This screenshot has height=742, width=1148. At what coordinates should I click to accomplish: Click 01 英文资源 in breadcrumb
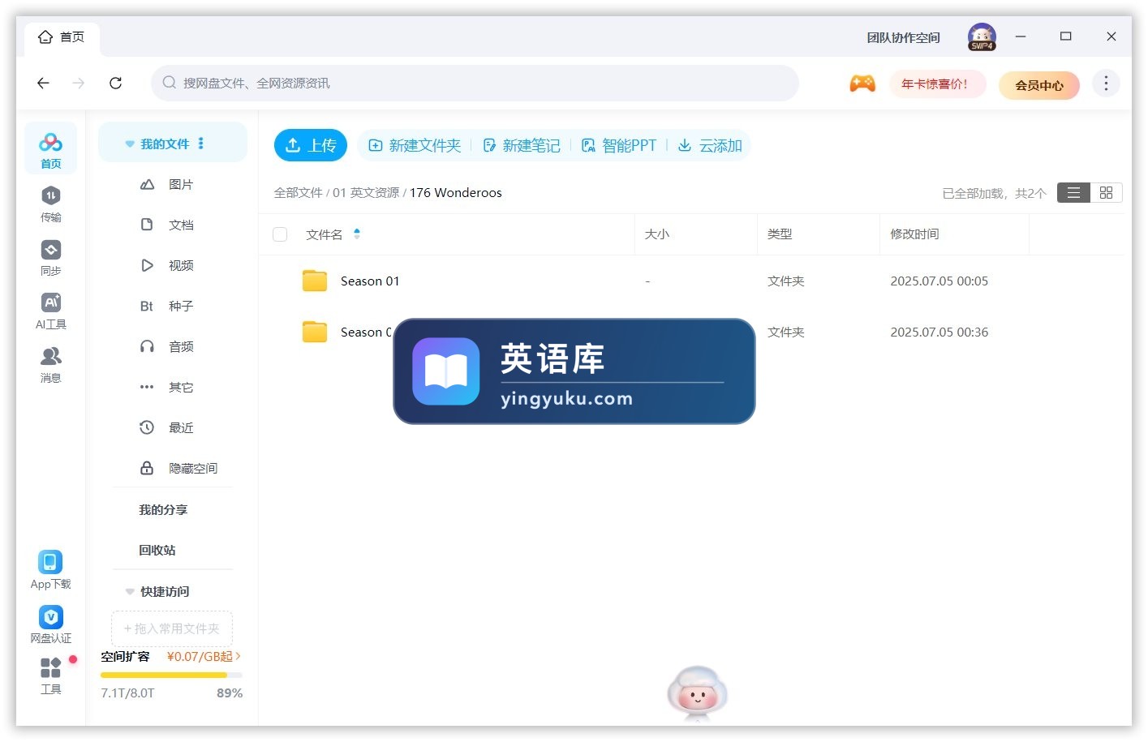366,193
